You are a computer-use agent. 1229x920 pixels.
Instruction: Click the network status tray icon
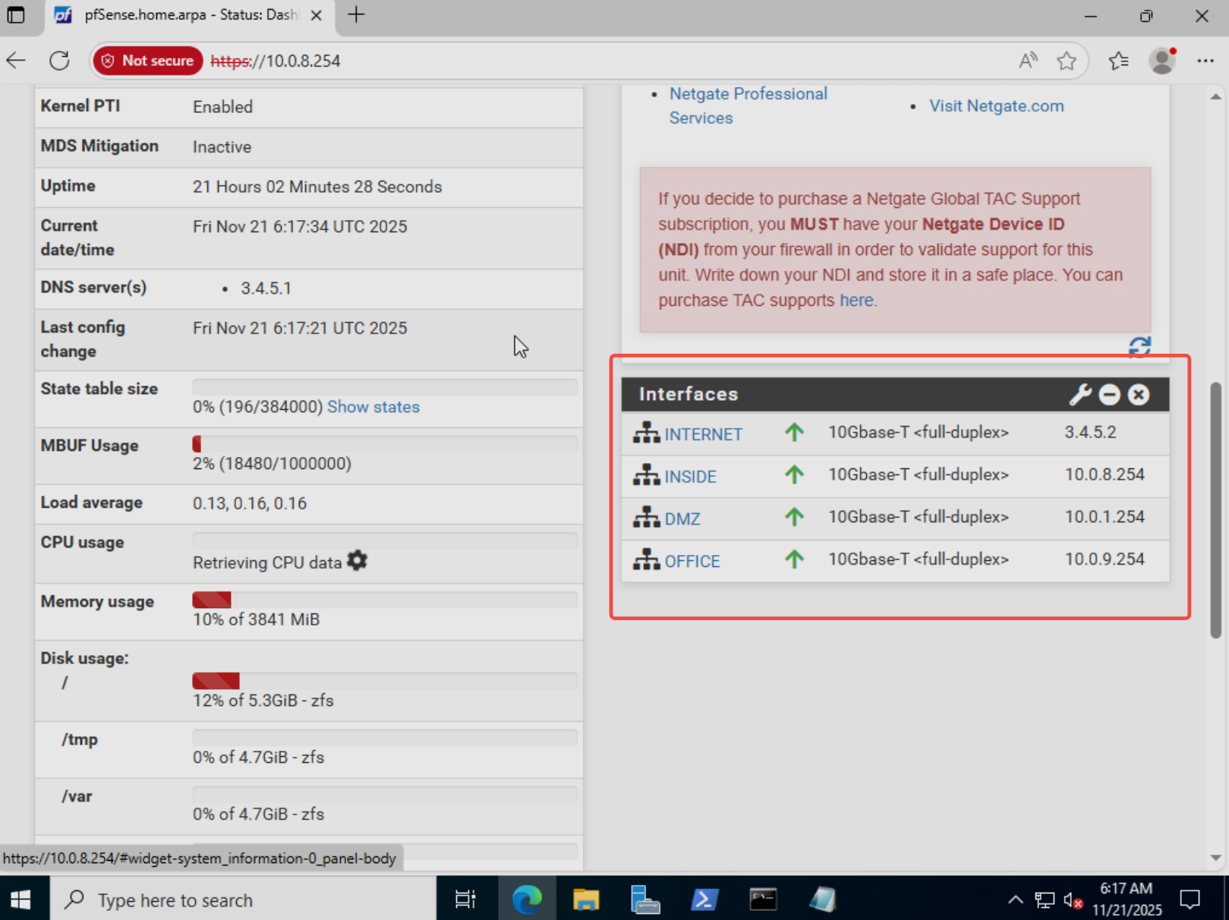click(x=1045, y=900)
